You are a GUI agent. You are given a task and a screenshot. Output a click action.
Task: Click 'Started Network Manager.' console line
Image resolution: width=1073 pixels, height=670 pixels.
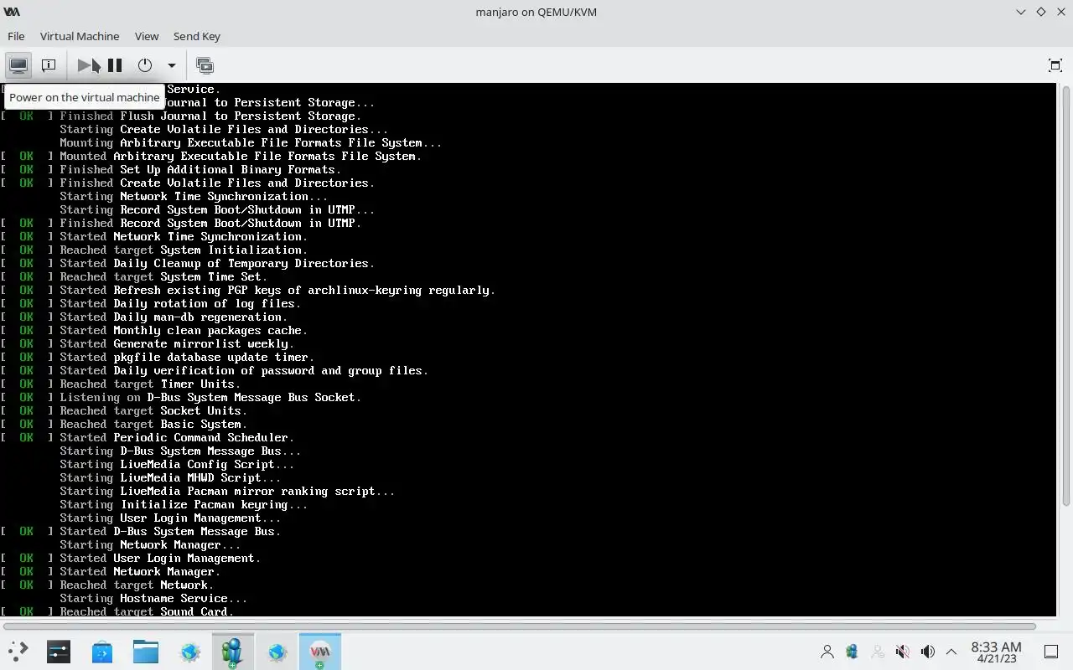(x=140, y=571)
